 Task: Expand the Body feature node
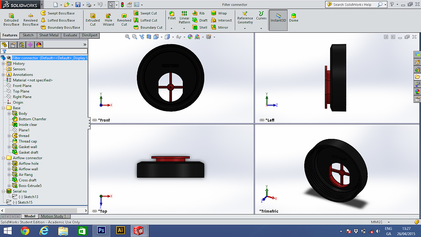9,114
